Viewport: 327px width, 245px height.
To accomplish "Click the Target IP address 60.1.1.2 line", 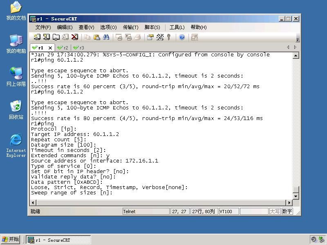I will coord(75,134).
